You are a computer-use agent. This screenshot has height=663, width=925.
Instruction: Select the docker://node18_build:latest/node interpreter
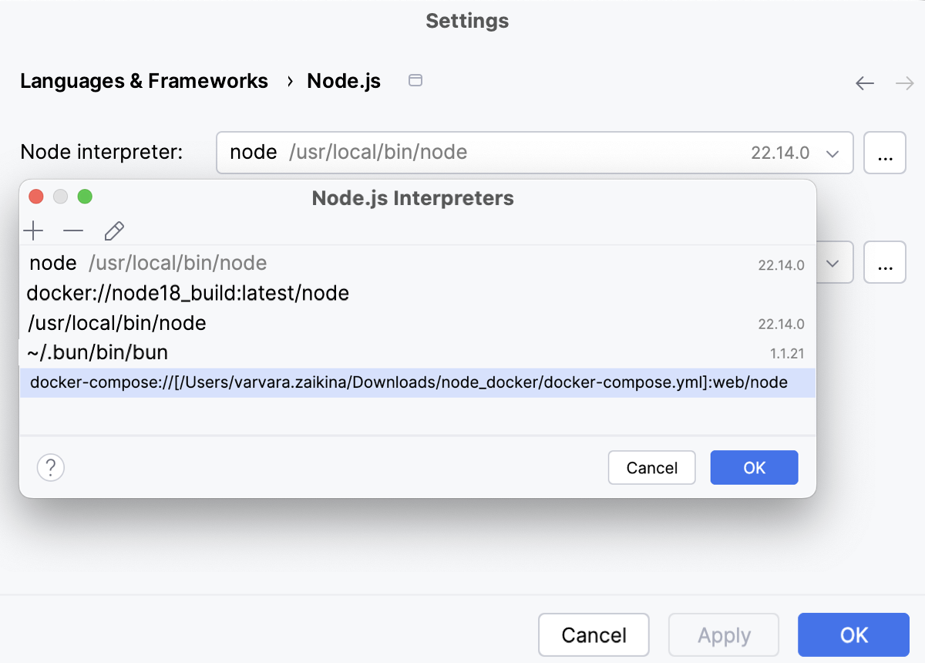point(188,293)
